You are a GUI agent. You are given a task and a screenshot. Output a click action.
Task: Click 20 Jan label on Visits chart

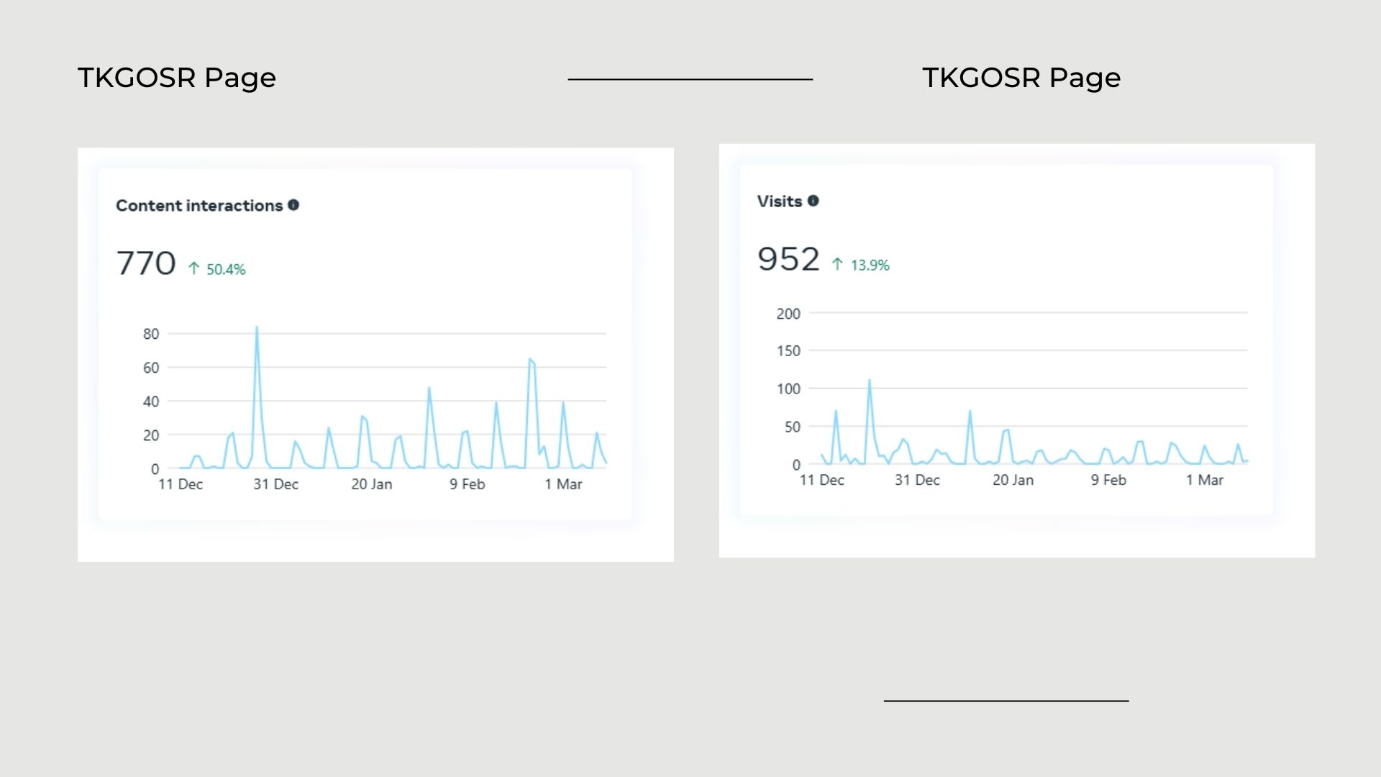(x=1013, y=480)
